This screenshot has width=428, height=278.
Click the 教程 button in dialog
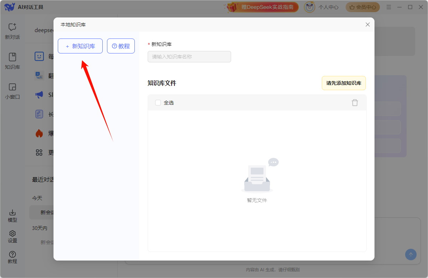121,46
